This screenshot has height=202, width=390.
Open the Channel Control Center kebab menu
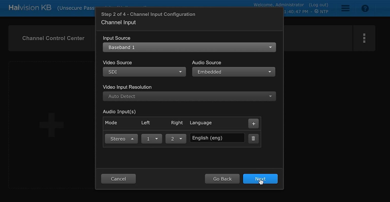[x=364, y=38]
